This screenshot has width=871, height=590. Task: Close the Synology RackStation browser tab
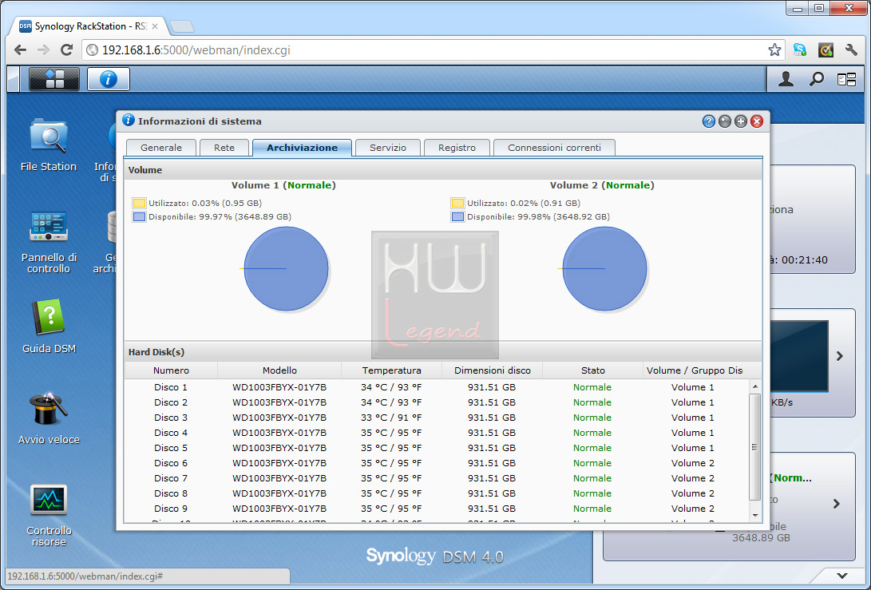click(x=155, y=26)
